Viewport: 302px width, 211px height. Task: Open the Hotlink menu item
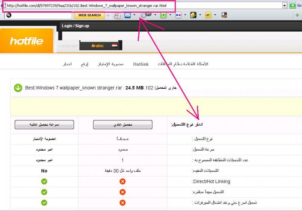coord(141,64)
